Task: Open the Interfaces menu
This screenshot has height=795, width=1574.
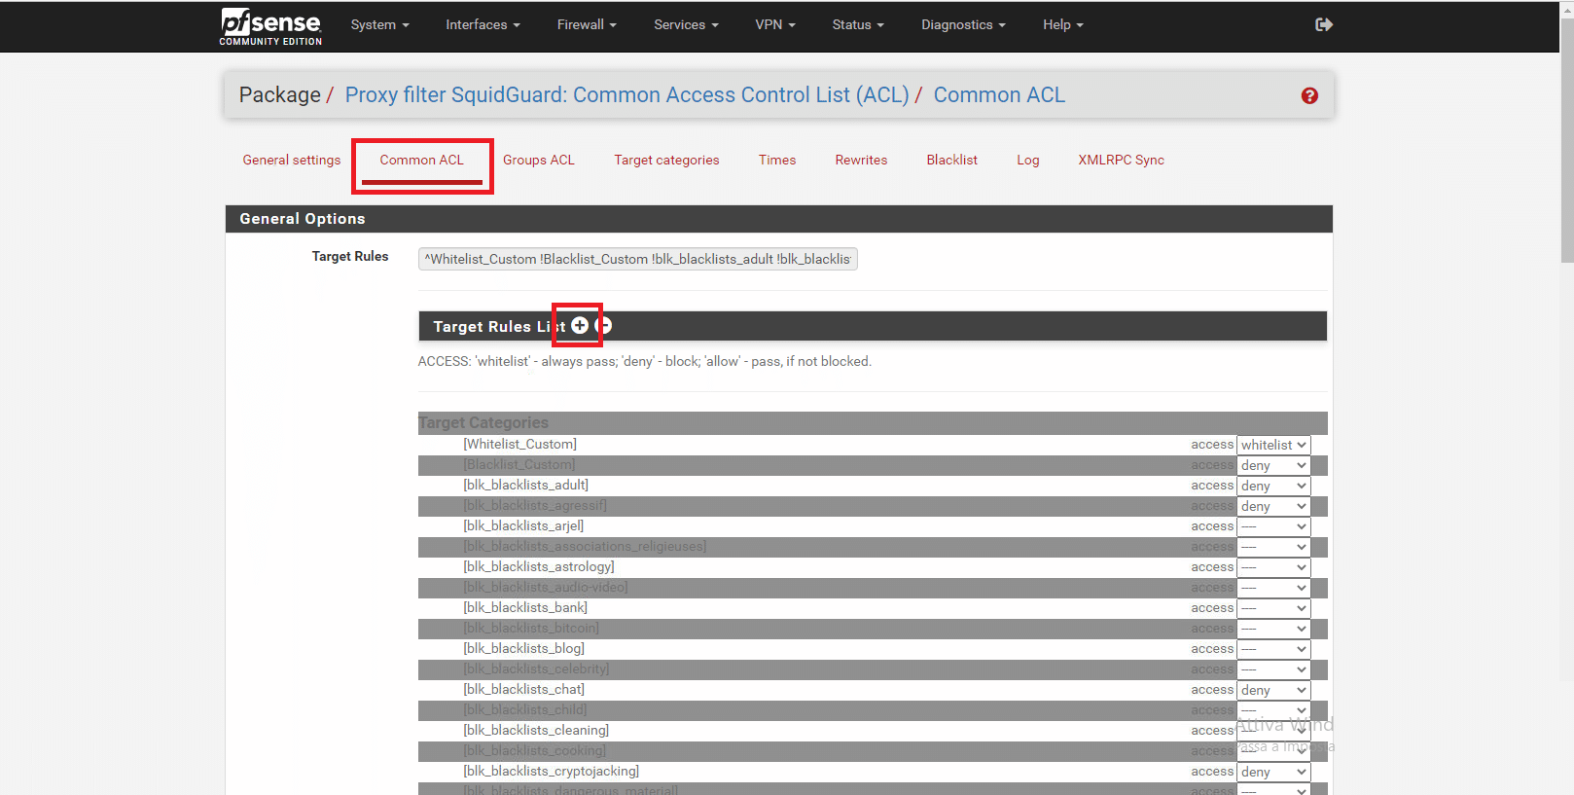Action: coord(483,24)
